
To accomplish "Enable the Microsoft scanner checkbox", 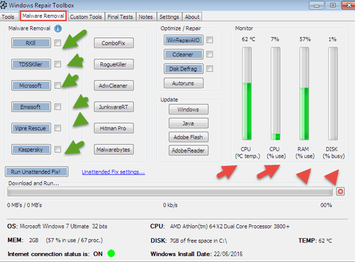I will pyautogui.click(x=58, y=85).
